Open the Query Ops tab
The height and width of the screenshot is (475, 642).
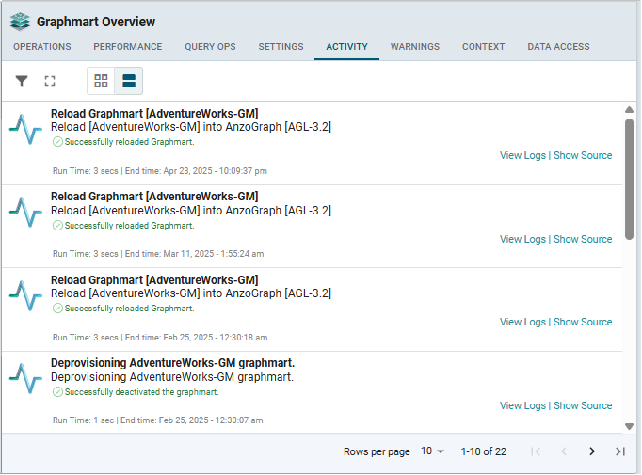[210, 47]
